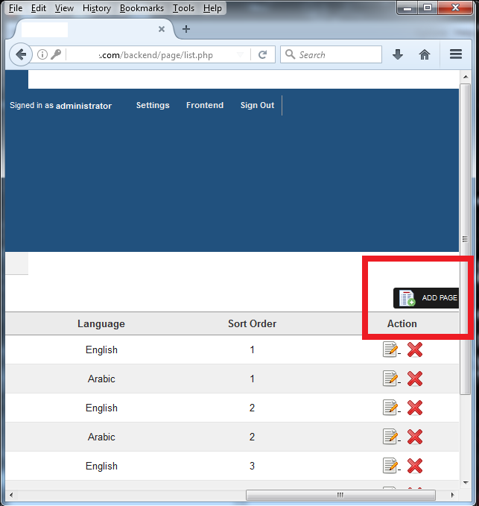Open the Help menu
The height and width of the screenshot is (506, 479).
[x=212, y=8]
